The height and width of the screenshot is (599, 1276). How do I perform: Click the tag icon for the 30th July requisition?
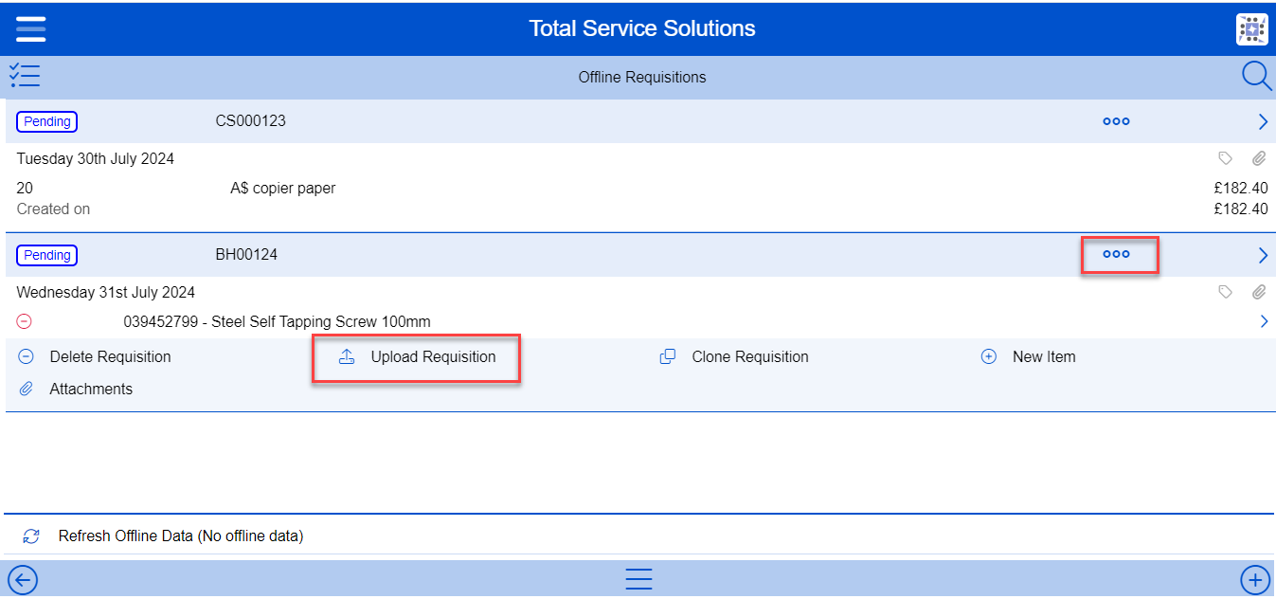(1226, 159)
